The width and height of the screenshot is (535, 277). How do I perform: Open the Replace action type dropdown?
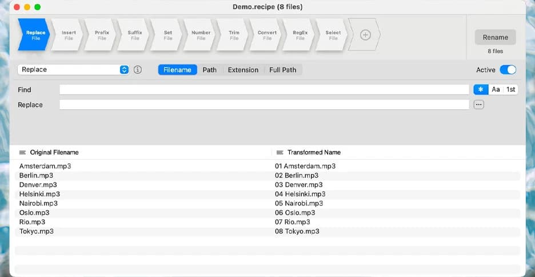point(74,70)
